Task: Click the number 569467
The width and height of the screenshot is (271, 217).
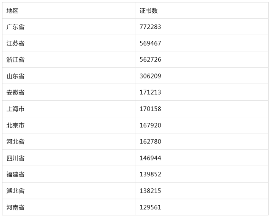Action: pos(150,44)
